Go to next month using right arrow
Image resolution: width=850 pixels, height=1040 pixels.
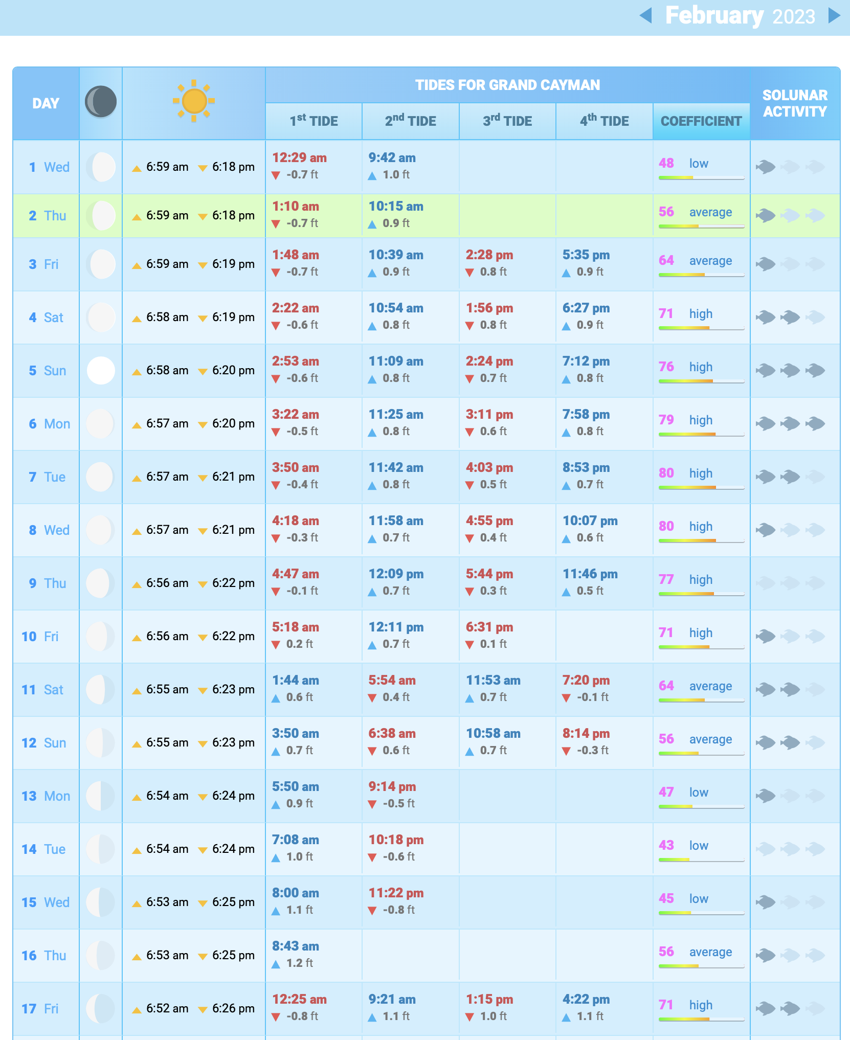pyautogui.click(x=834, y=15)
